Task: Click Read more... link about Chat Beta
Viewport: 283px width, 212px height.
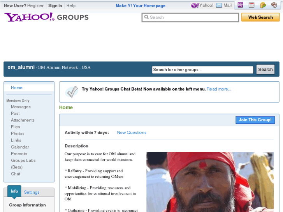Action: 219,89
